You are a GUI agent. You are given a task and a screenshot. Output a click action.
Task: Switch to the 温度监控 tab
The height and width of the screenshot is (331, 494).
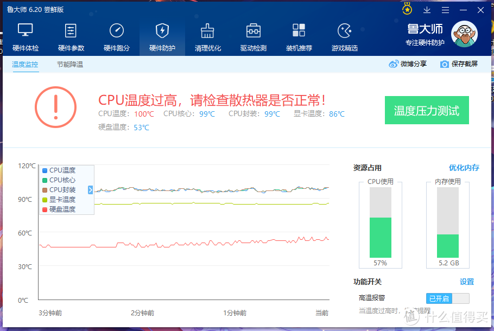click(x=25, y=64)
